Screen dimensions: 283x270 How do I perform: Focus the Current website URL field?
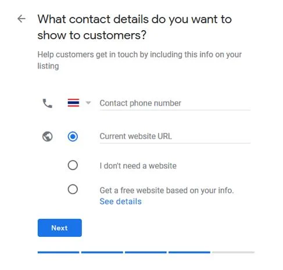175,136
